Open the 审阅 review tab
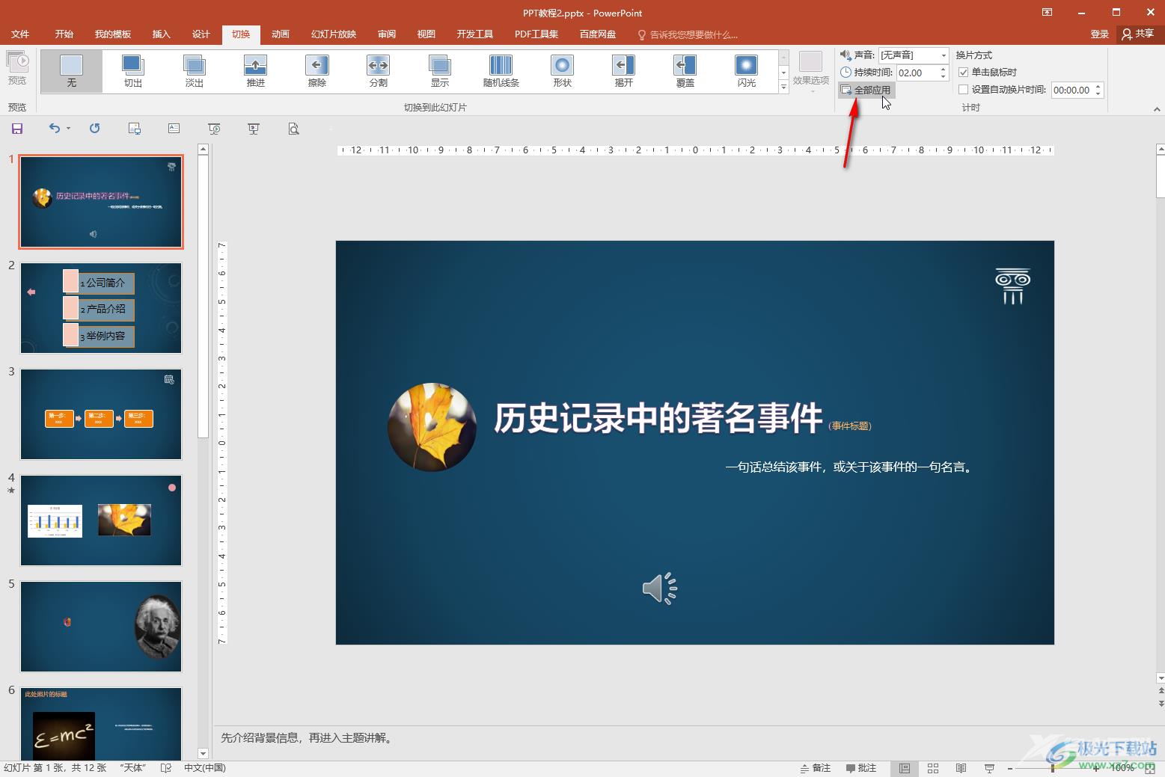The width and height of the screenshot is (1165, 777). (x=387, y=34)
